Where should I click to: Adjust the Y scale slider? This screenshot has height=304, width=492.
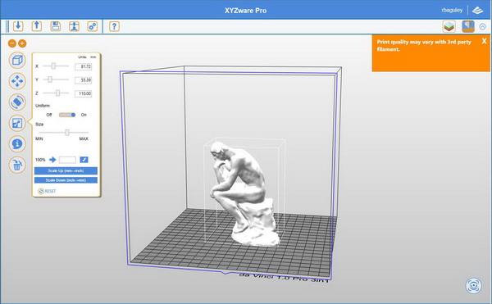[x=50, y=79]
